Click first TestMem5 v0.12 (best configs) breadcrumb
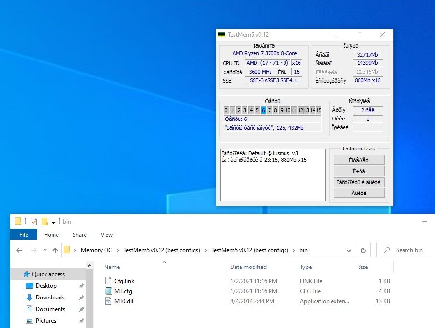This screenshot has width=435, height=328. pyautogui.click(x=162, y=250)
